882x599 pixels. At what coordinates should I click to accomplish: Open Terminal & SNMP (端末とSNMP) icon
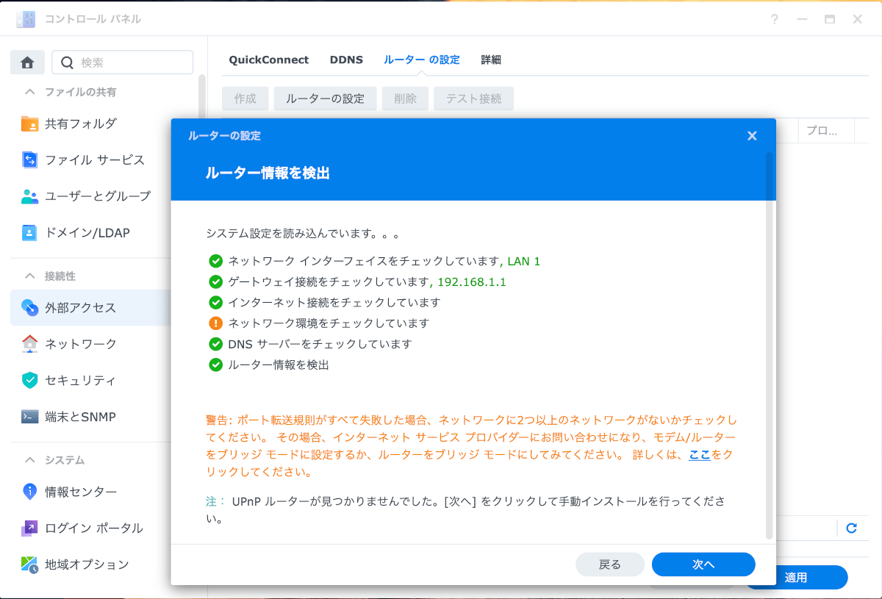coord(29,417)
